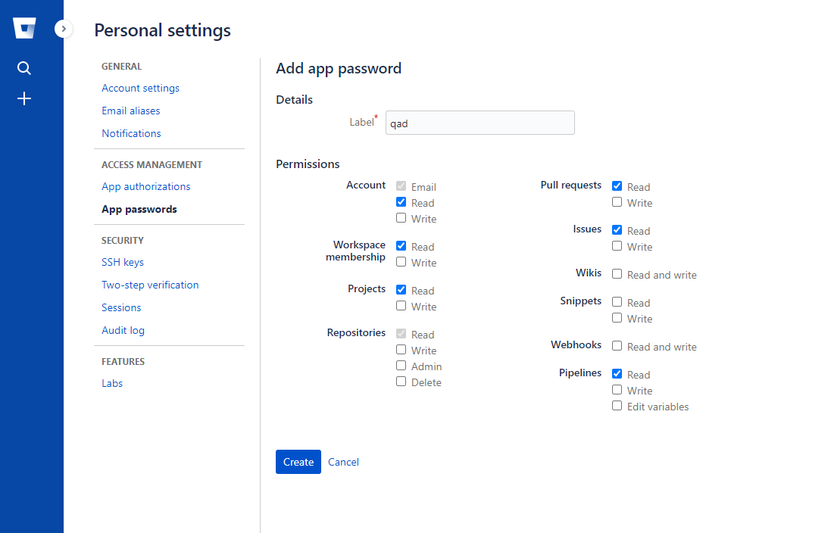This screenshot has width=831, height=533.
Task: Select App passwords menu item
Action: click(x=139, y=209)
